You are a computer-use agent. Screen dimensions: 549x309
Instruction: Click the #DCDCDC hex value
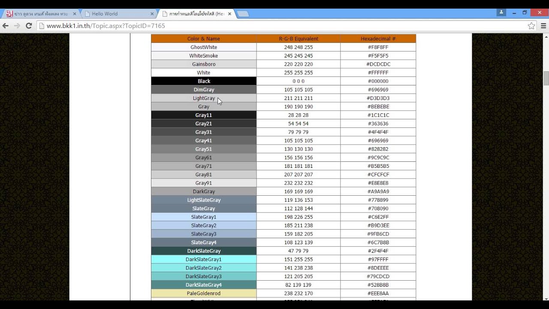pos(378,64)
